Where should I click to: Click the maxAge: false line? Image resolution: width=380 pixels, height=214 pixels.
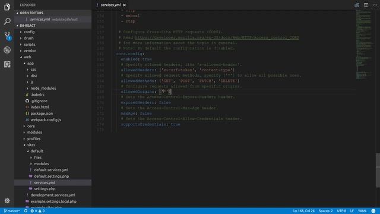click(x=136, y=114)
